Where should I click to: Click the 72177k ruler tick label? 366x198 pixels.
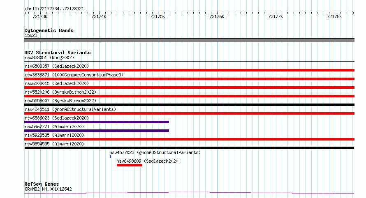pyautogui.click(x=276, y=16)
